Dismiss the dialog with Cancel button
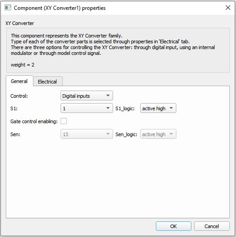The image size is (236, 237). click(212, 226)
